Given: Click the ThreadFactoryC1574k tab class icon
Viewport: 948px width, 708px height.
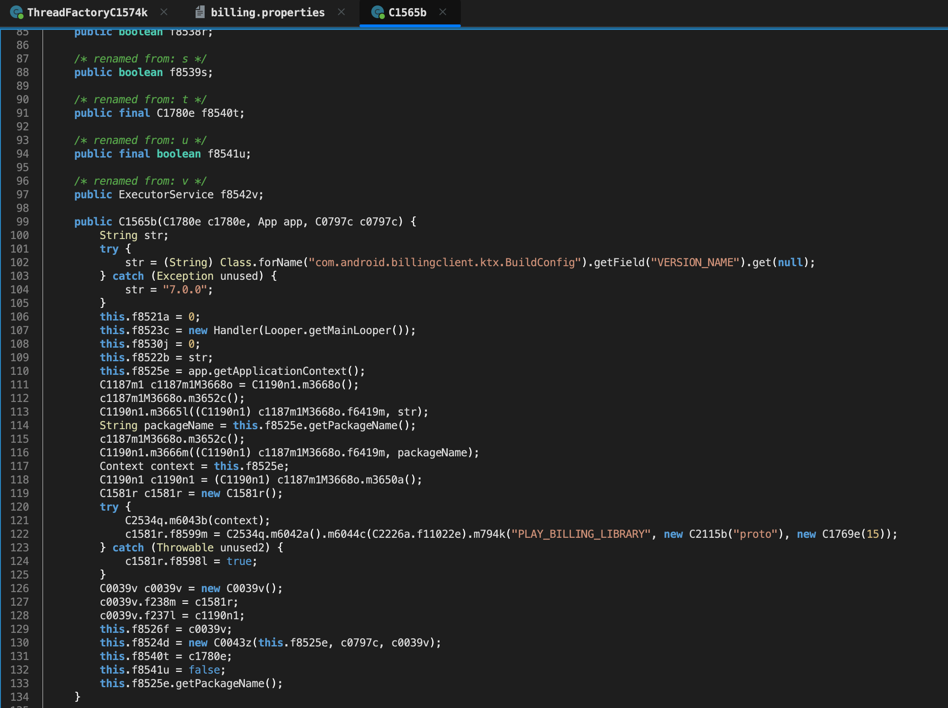Looking at the screenshot, I should coord(17,12).
